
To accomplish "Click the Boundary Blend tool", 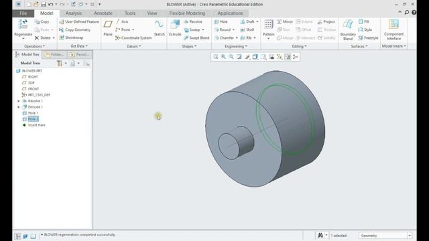I will tap(348, 29).
